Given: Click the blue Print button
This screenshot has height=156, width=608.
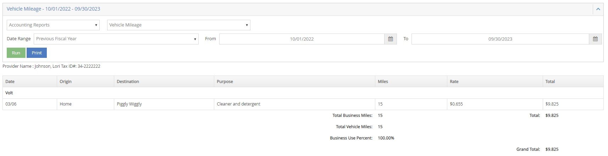Looking at the screenshot, I should pyautogui.click(x=37, y=53).
